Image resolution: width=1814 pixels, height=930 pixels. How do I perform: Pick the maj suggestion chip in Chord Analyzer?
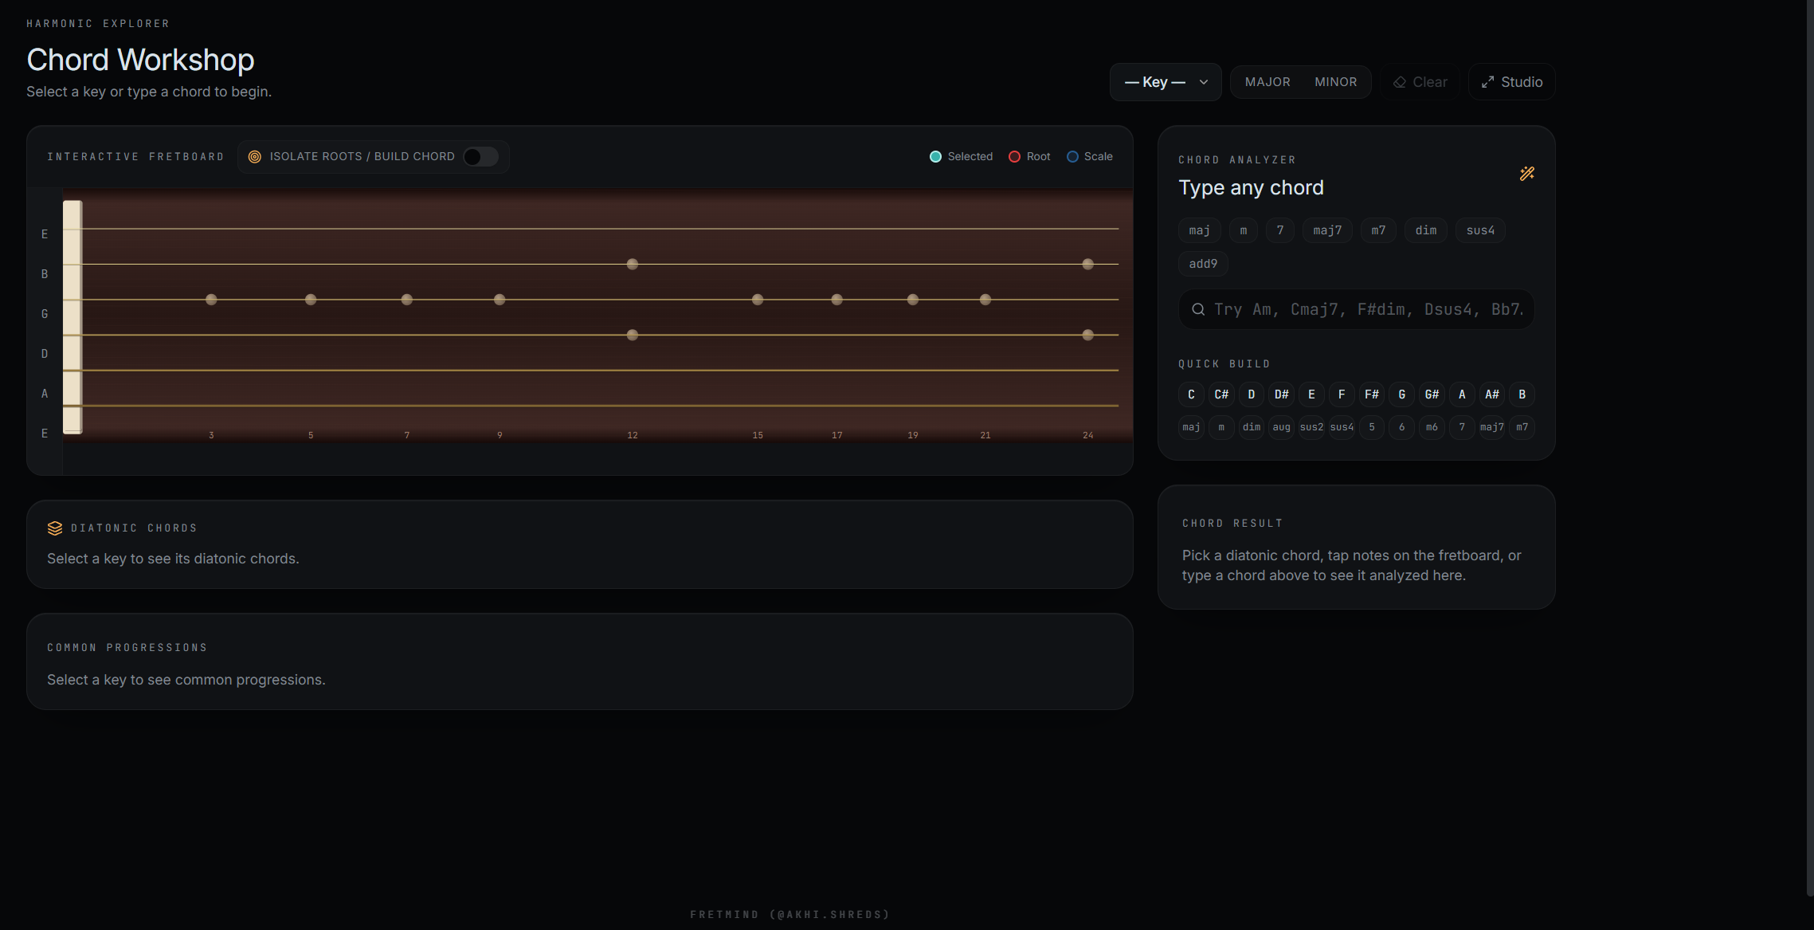[1199, 230]
